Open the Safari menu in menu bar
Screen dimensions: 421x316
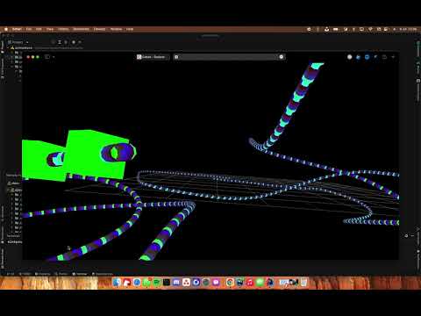click(17, 29)
